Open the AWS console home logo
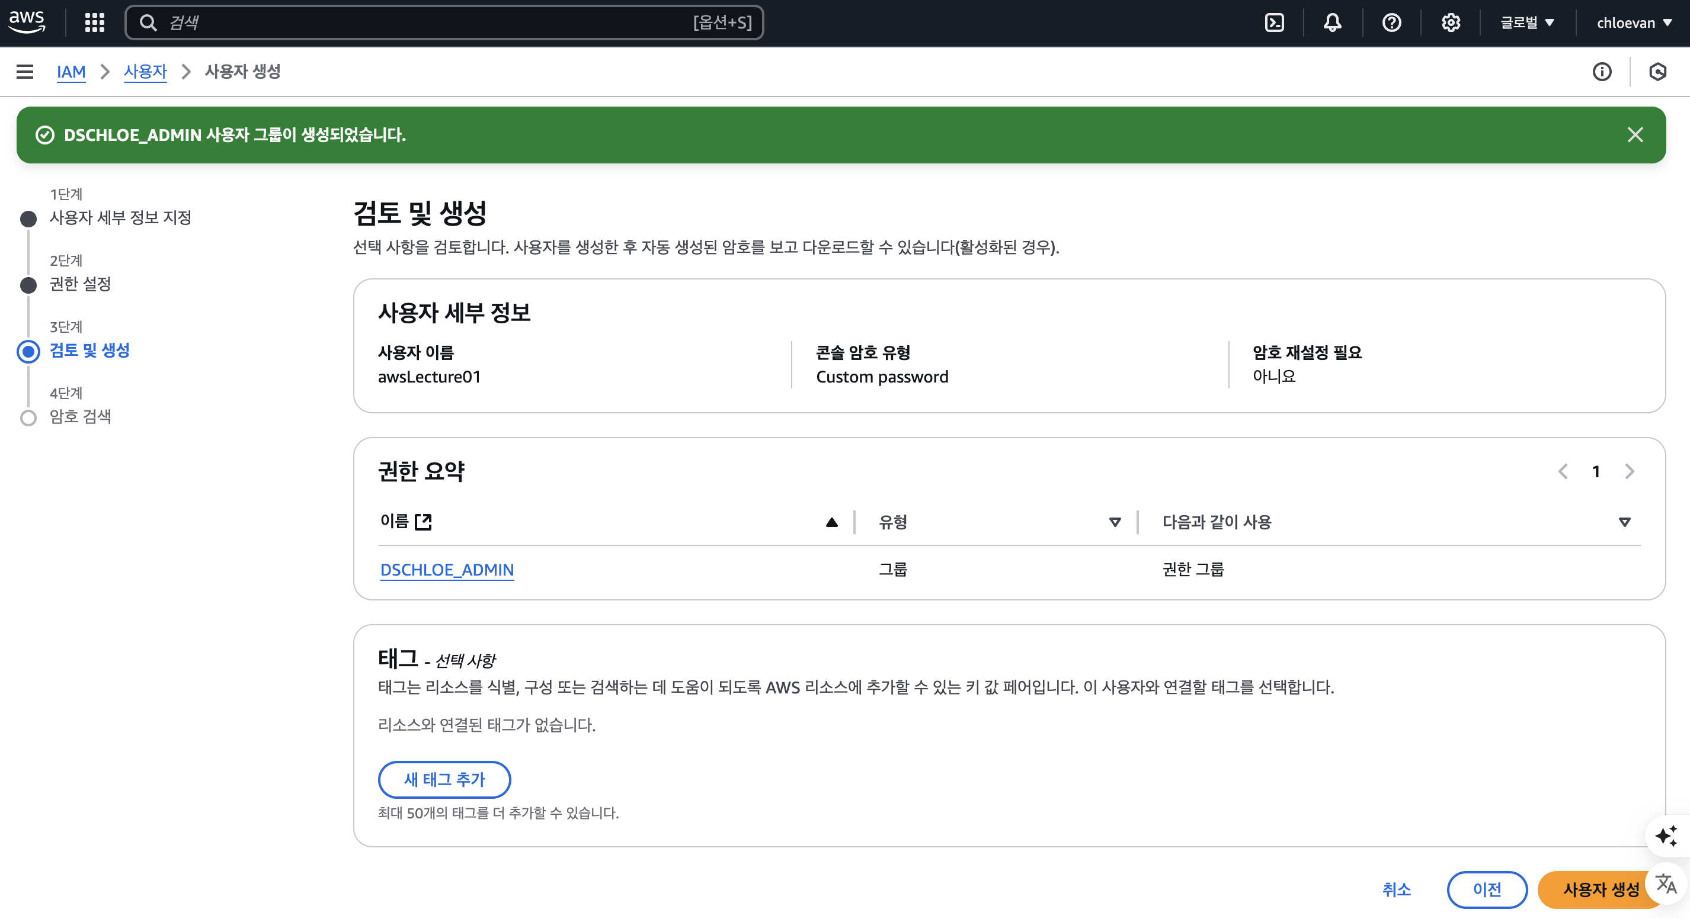Image resolution: width=1690 pixels, height=919 pixels. click(x=27, y=22)
